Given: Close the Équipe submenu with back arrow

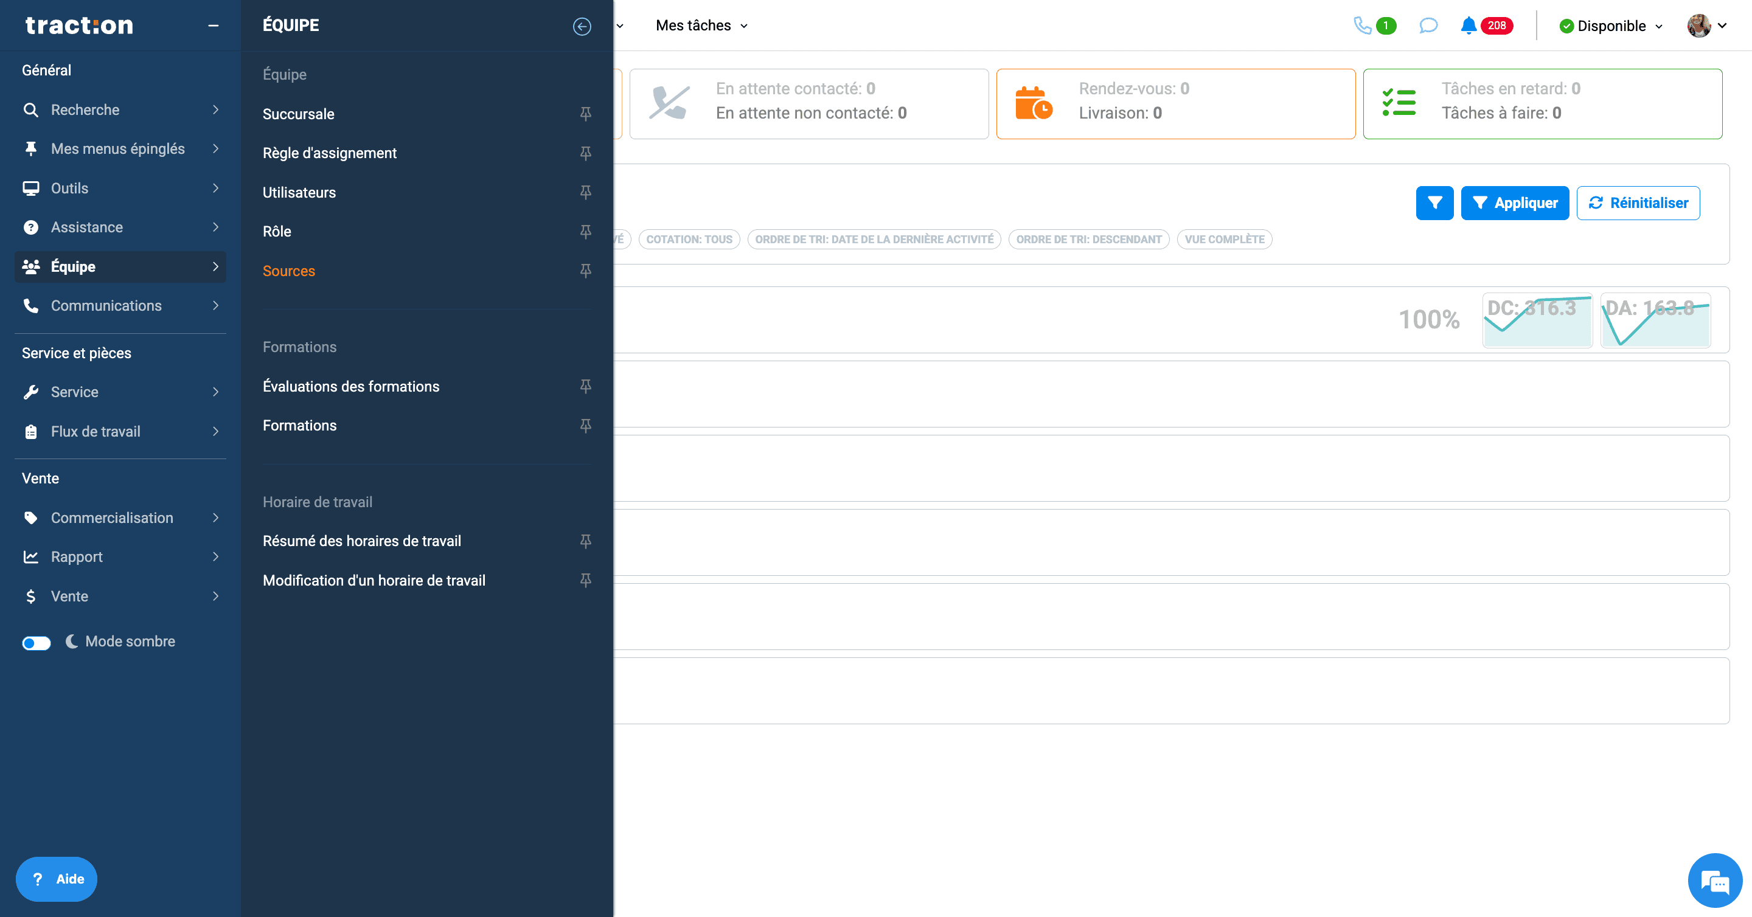Looking at the screenshot, I should click(582, 26).
